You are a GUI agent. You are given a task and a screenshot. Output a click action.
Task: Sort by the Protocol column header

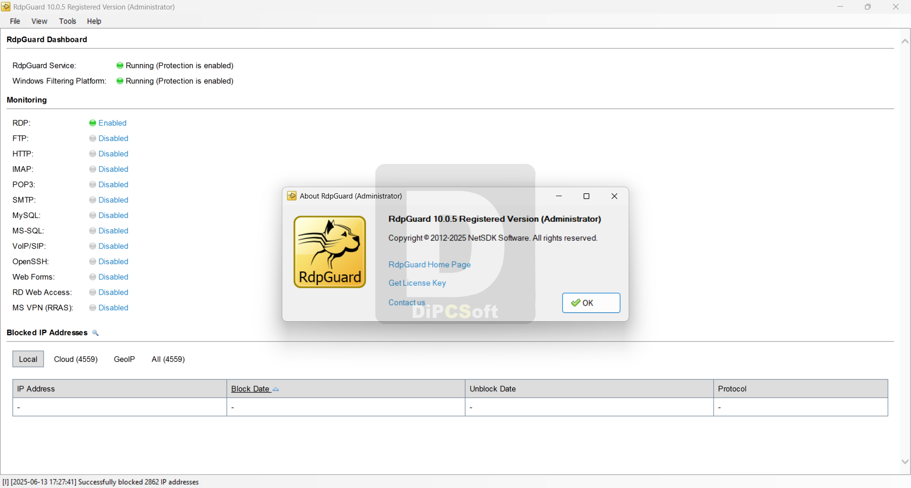tap(801, 389)
